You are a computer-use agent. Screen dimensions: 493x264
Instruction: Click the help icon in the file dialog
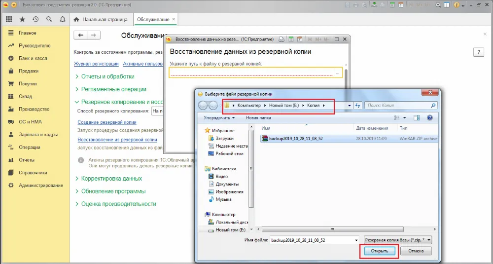pos(429,118)
